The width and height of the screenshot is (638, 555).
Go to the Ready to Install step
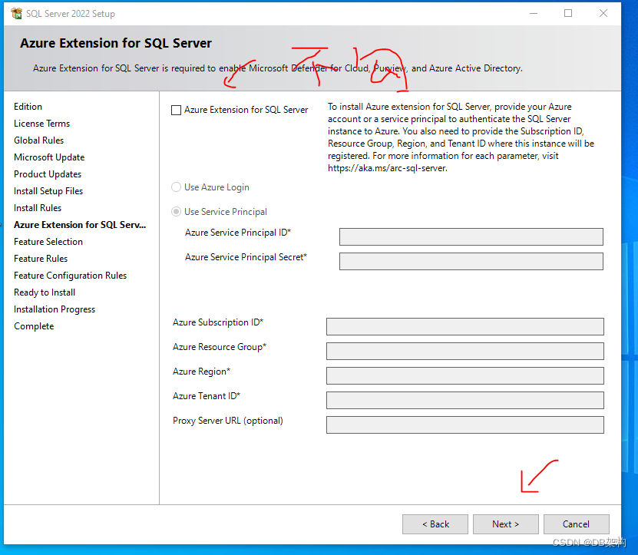[44, 292]
